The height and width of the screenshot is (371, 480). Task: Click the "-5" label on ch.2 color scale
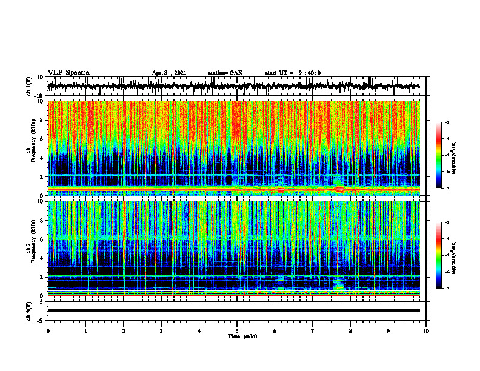pyautogui.click(x=447, y=255)
